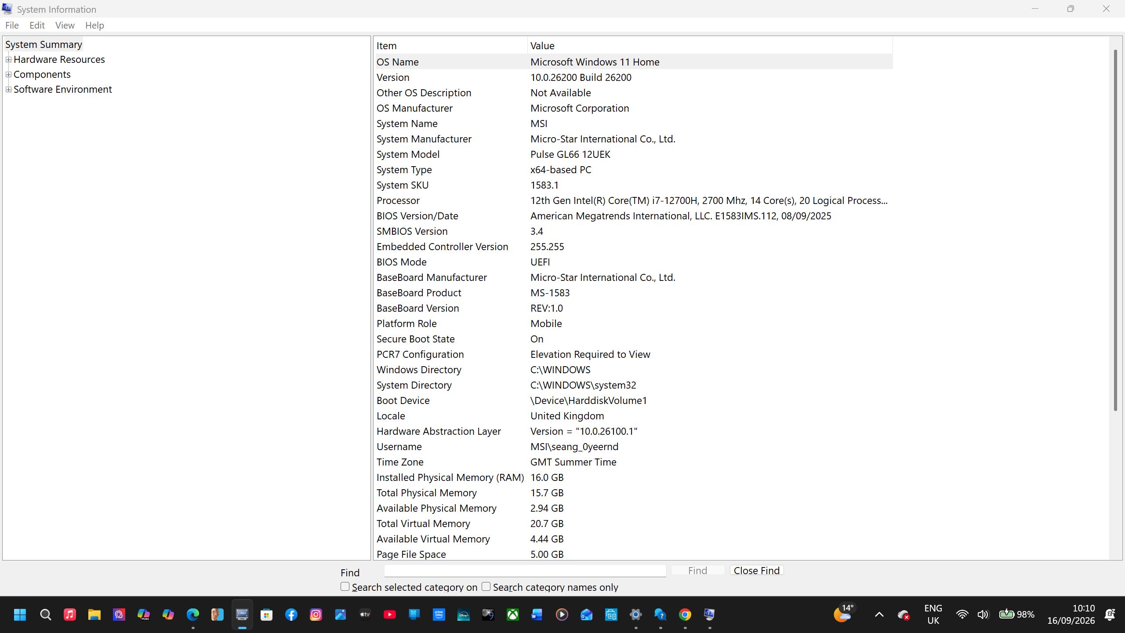Launch the Xbox app from the taskbar

[x=513, y=615]
